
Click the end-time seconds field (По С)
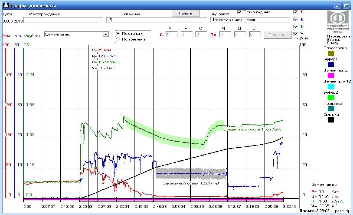(x=255, y=35)
